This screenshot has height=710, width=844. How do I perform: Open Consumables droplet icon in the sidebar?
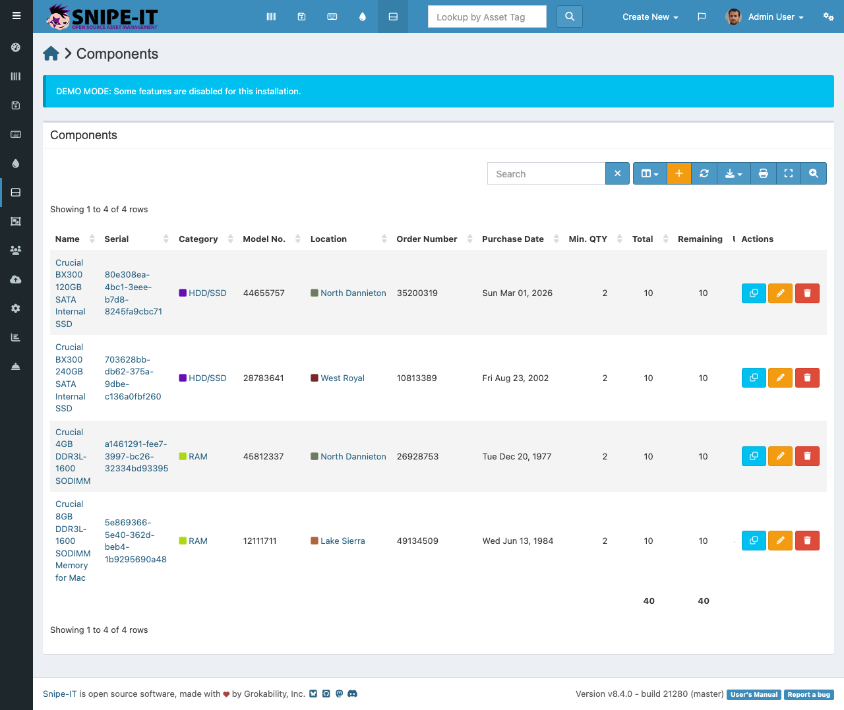tap(16, 163)
